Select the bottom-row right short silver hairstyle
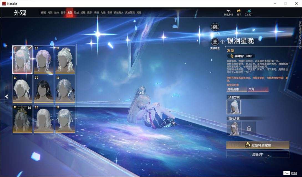This screenshot has width=302, height=177. tap(65, 119)
